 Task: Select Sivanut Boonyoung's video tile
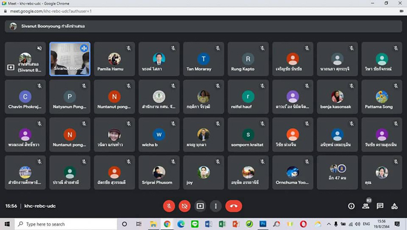pyautogui.click(x=70, y=59)
